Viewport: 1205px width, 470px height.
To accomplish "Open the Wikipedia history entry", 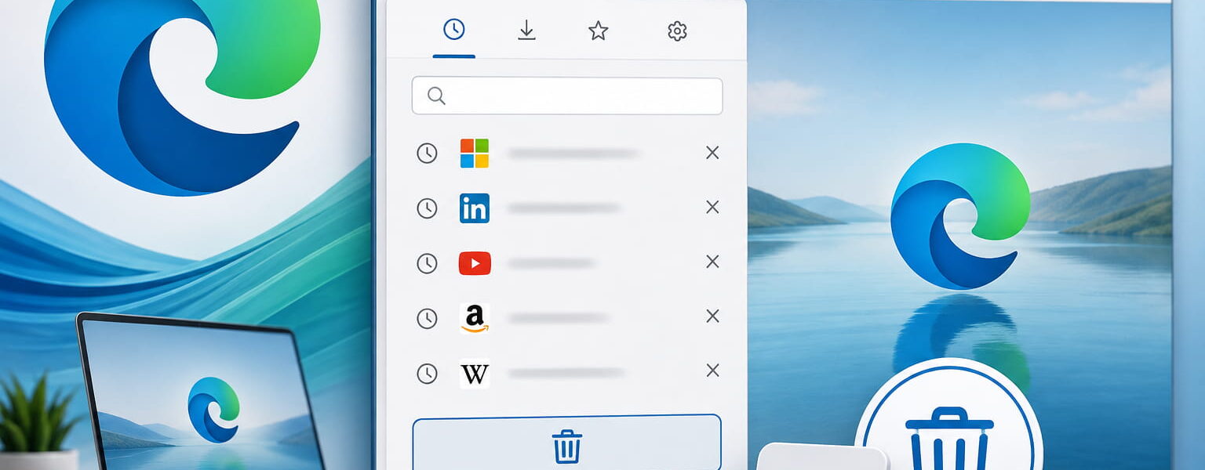I will (567, 374).
